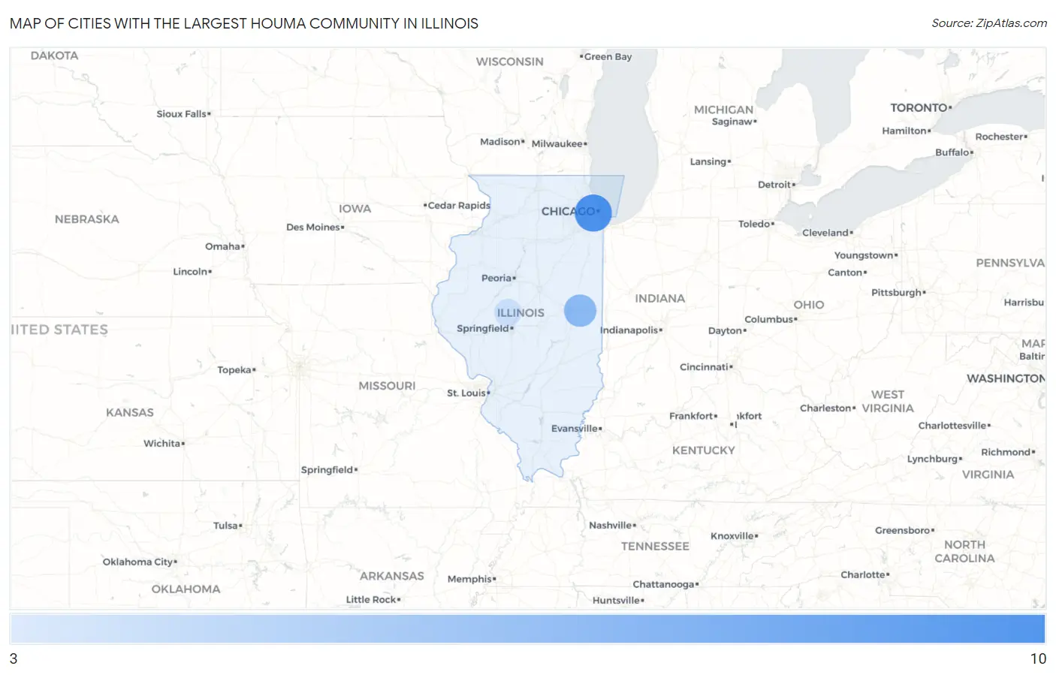The width and height of the screenshot is (1056, 675).
Task: Click the legend minimum value 3
Action: pos(14,658)
